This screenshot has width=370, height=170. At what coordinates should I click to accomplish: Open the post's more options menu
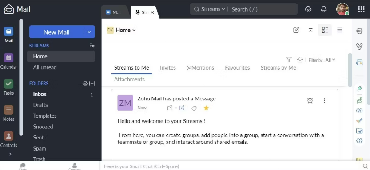[324, 100]
